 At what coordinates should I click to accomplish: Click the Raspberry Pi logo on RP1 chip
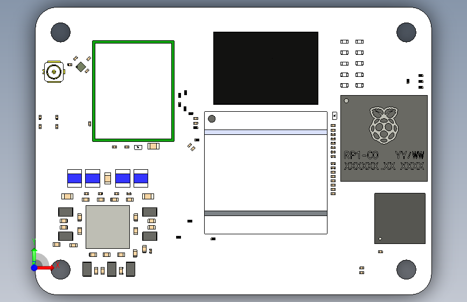[x=384, y=125]
